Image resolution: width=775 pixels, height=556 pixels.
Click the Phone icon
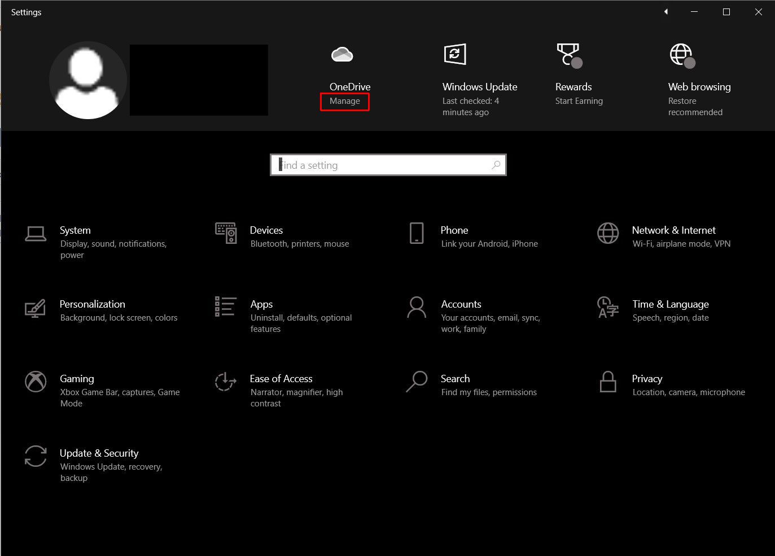click(417, 233)
